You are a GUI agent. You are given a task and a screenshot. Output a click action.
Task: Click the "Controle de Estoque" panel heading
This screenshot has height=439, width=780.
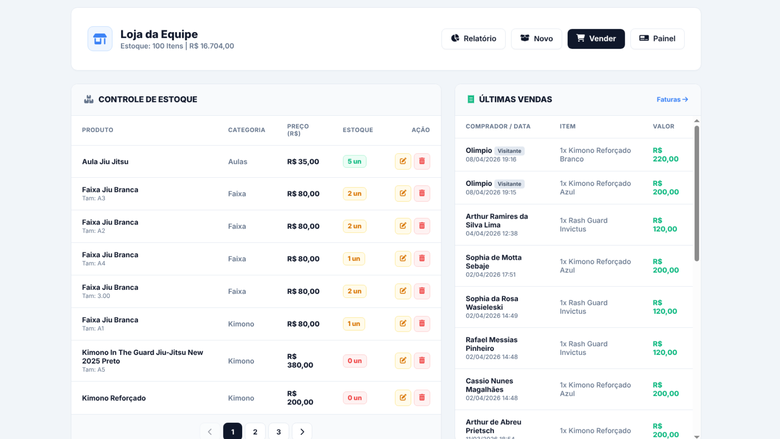click(x=147, y=99)
